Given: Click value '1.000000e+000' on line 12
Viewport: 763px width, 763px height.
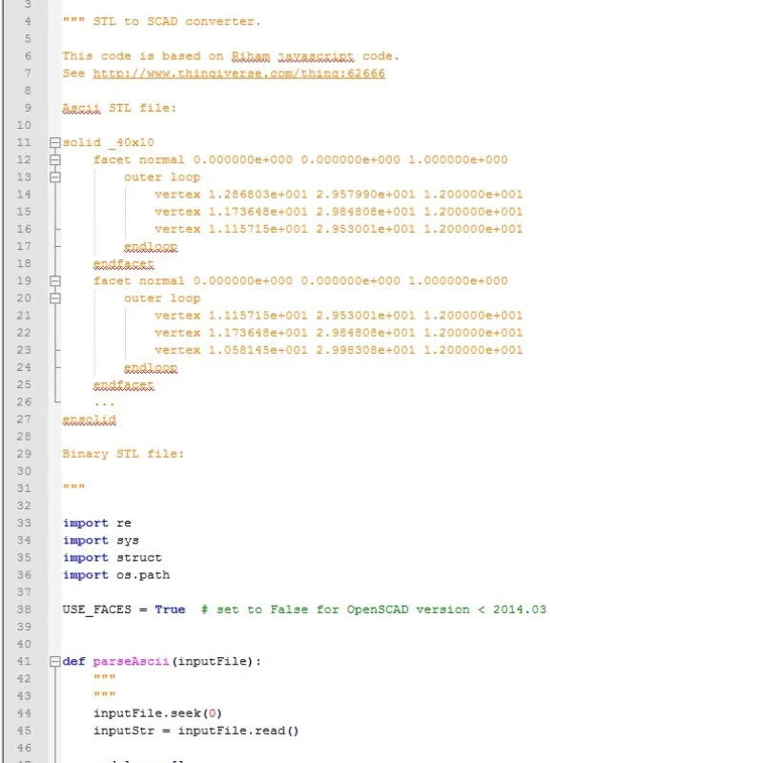Looking at the screenshot, I should click(458, 159).
